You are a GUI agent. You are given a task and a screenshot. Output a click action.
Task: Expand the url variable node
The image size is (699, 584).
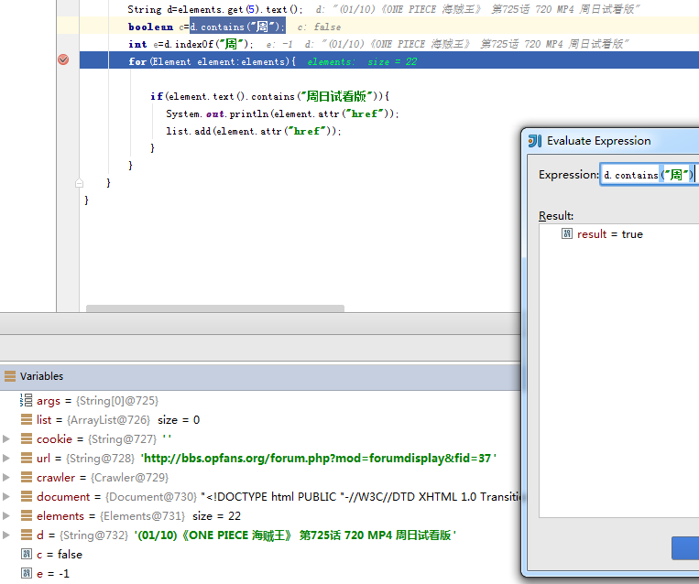[6, 458]
